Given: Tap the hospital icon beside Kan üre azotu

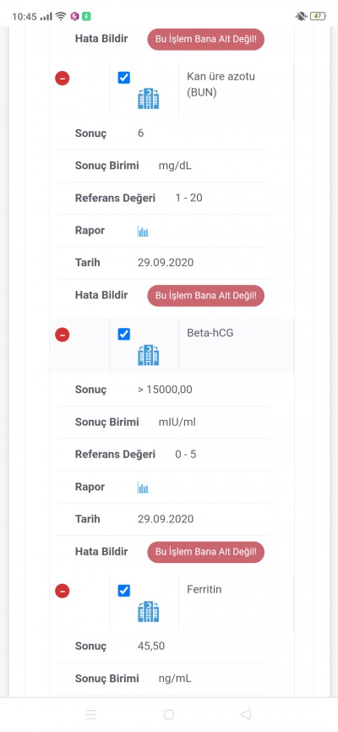Looking at the screenshot, I should (149, 99).
